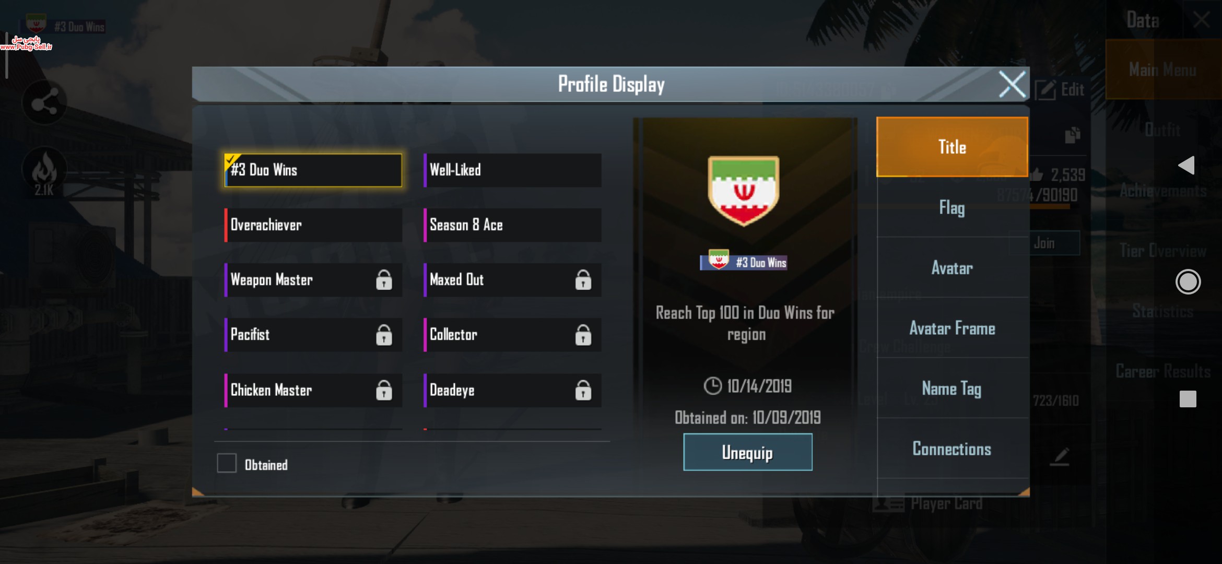This screenshot has width=1222, height=564.
Task: Choose the Season 8 Ace title
Action: pyautogui.click(x=512, y=225)
